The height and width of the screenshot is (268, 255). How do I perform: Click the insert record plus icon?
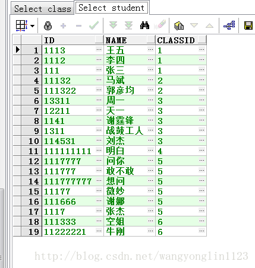[63, 25]
